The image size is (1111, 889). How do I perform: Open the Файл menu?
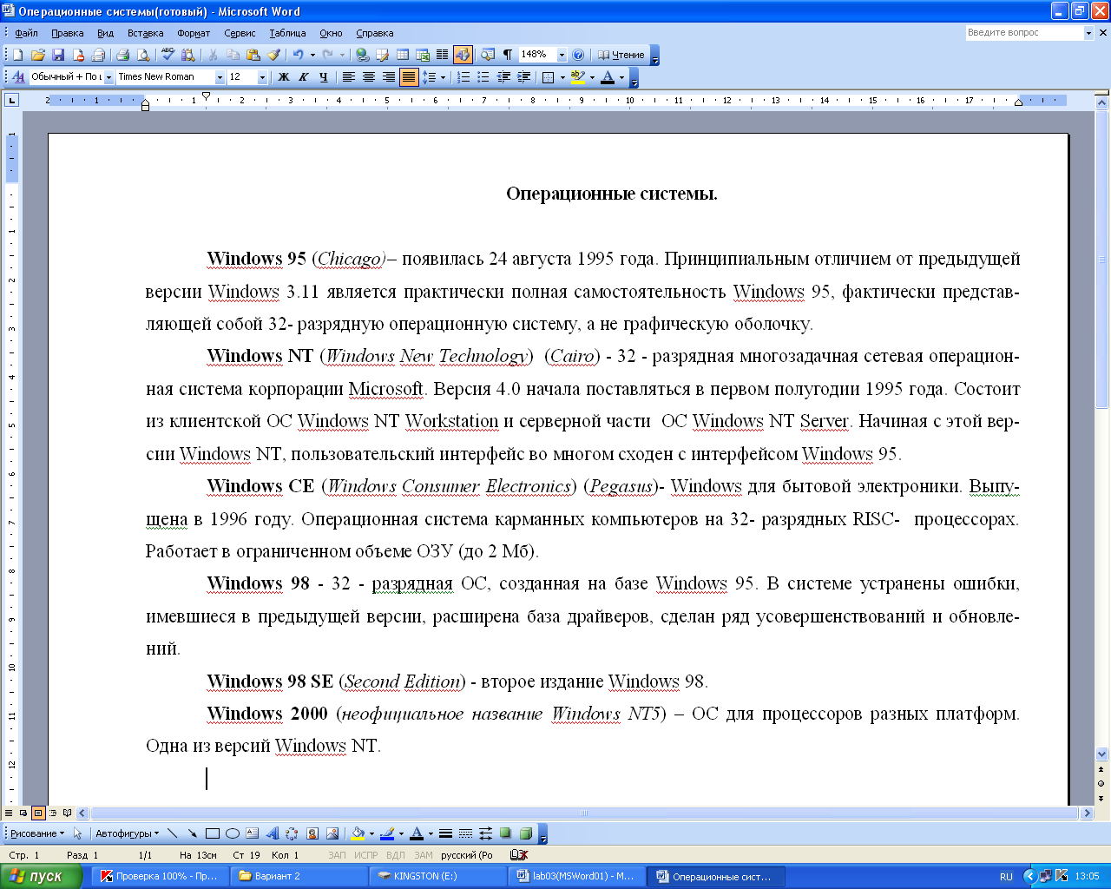click(26, 33)
